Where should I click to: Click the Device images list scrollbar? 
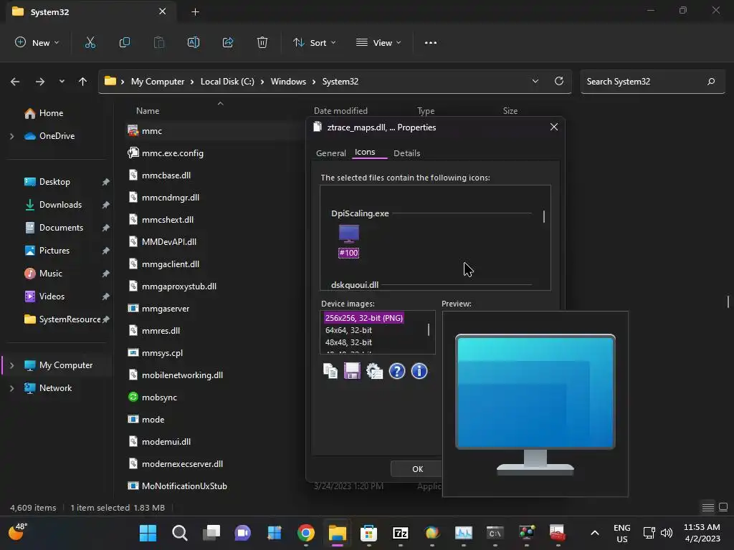coord(429,330)
